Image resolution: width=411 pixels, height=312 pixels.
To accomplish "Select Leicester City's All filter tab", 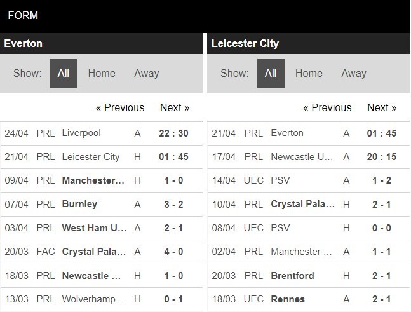I will [x=271, y=73].
